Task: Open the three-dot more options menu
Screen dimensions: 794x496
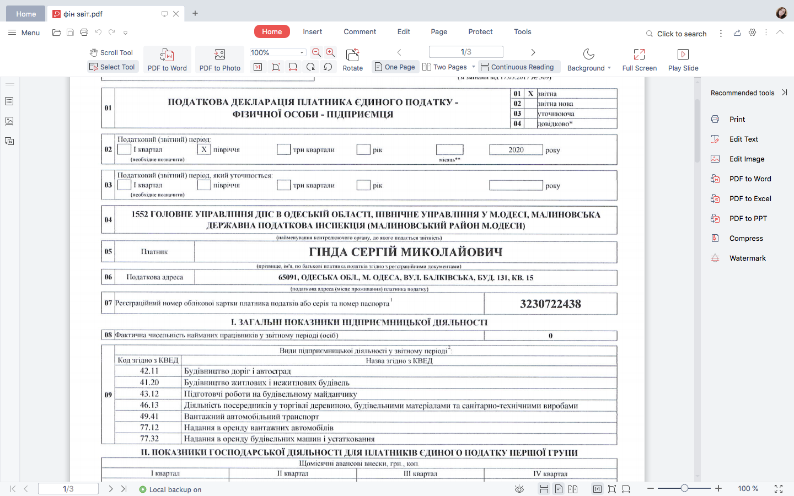Action: (x=721, y=33)
